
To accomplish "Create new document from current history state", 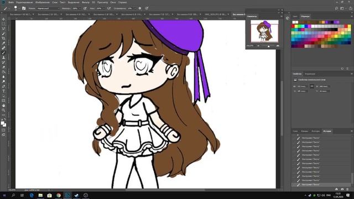I will (x=336, y=189).
